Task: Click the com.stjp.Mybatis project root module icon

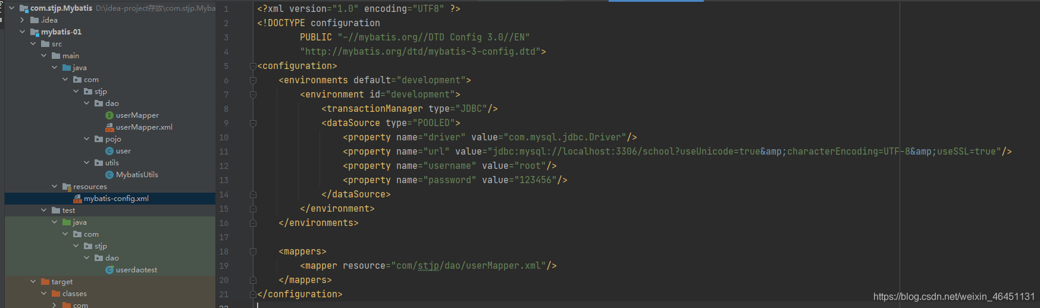Action: tap(24, 8)
